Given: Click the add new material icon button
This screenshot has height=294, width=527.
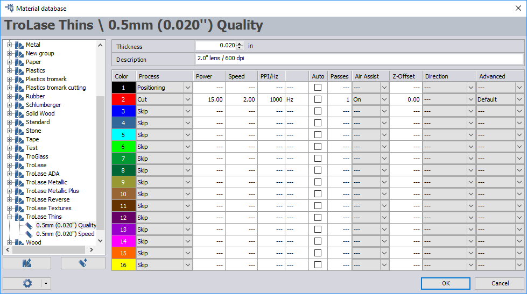Looking at the screenshot, I should pyautogui.click(x=83, y=263).
